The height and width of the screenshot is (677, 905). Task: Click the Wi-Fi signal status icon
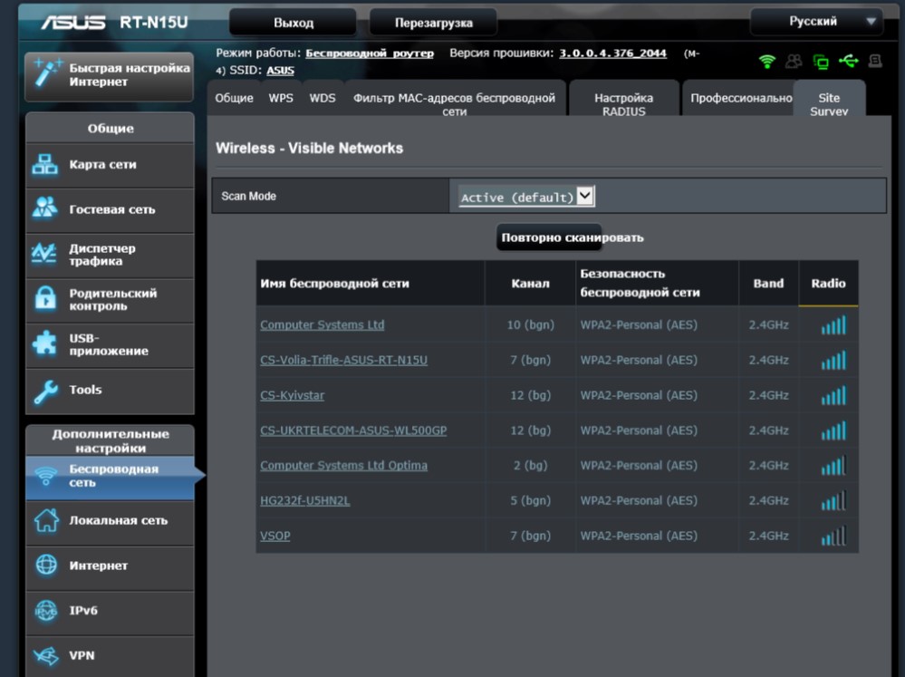(x=767, y=62)
